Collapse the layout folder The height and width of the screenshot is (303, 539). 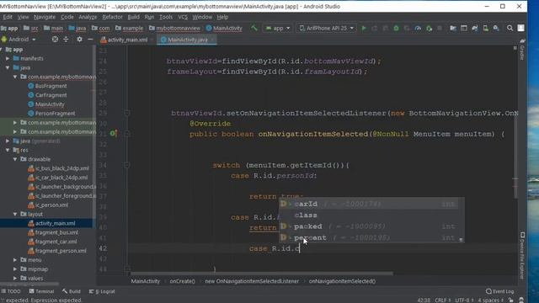15,214
